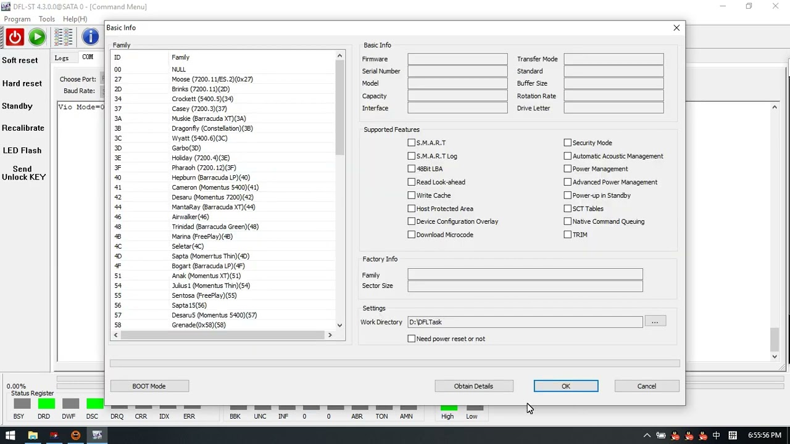Toggle Read Look-ahead checkbox
This screenshot has height=444, width=790.
[x=412, y=182]
